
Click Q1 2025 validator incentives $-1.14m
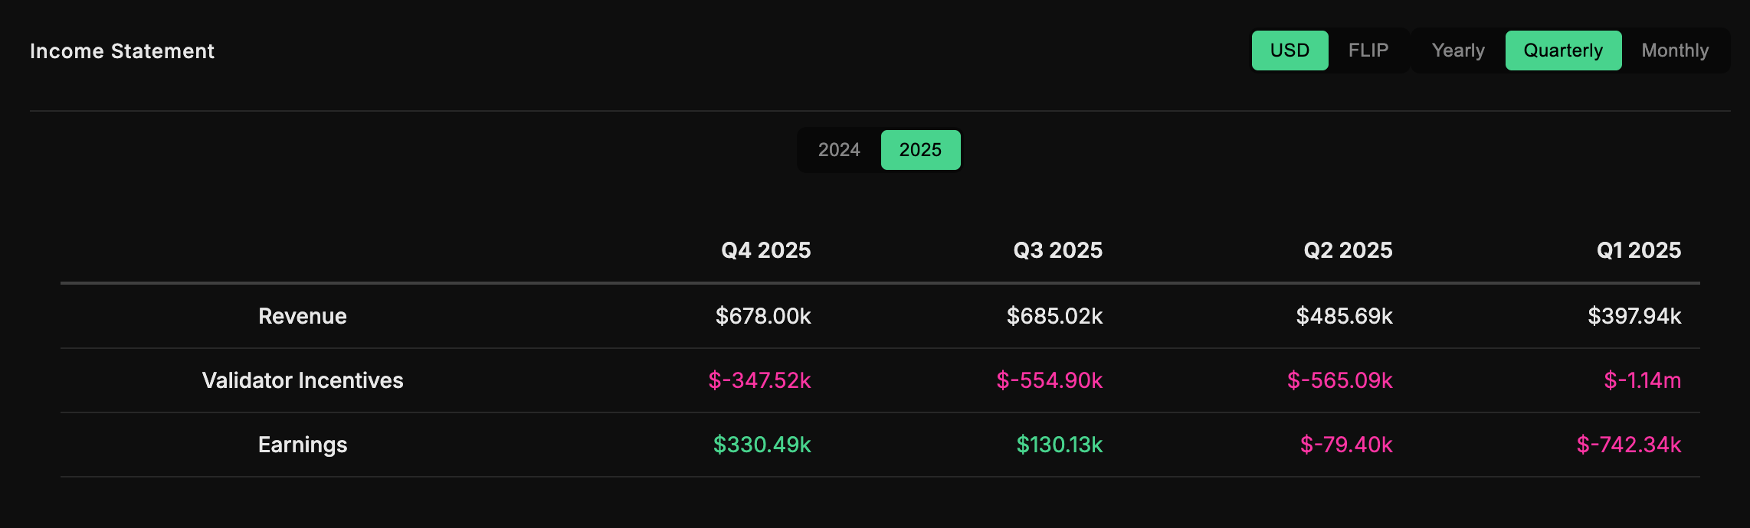click(1643, 380)
